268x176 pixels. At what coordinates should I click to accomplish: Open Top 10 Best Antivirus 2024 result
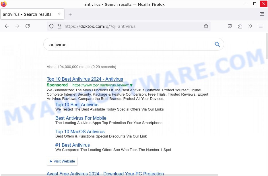(85, 79)
